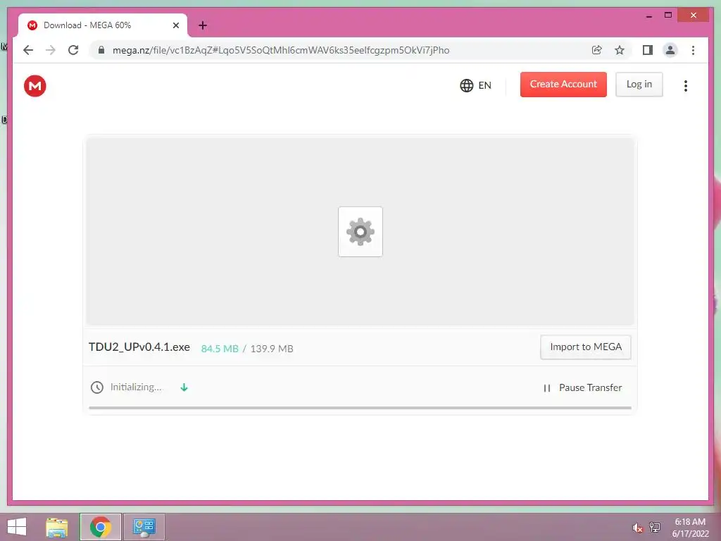Reload the MEGA download page
This screenshot has height=541, width=721.
click(73, 50)
